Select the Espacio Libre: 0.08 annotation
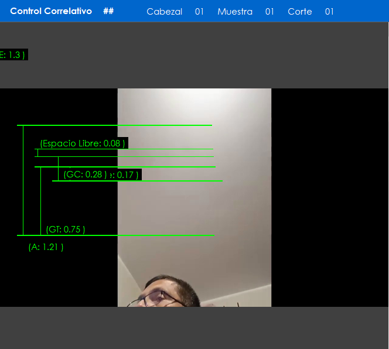The height and width of the screenshot is (349, 389). click(x=82, y=143)
